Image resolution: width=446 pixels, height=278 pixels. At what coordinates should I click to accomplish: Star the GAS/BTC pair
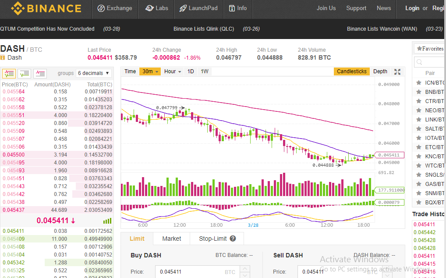419,184
